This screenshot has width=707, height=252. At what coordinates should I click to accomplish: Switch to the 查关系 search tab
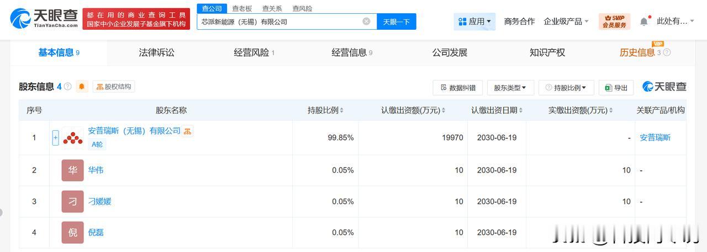click(x=272, y=8)
